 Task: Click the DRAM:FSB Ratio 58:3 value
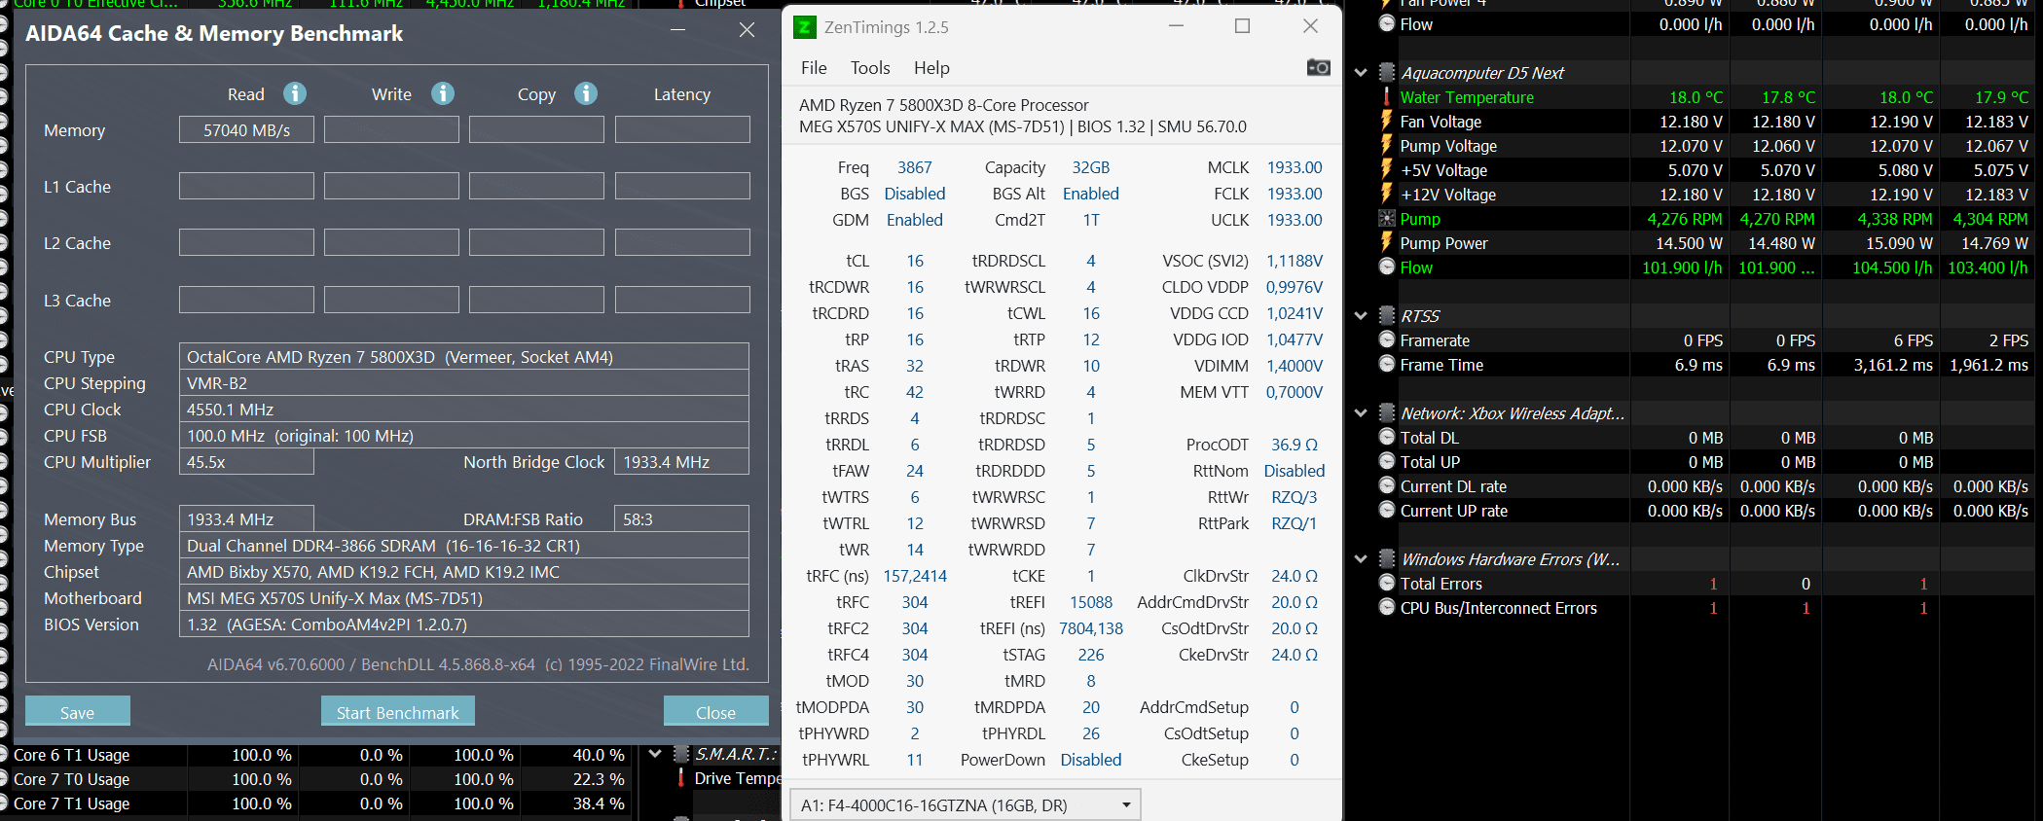[x=638, y=519]
